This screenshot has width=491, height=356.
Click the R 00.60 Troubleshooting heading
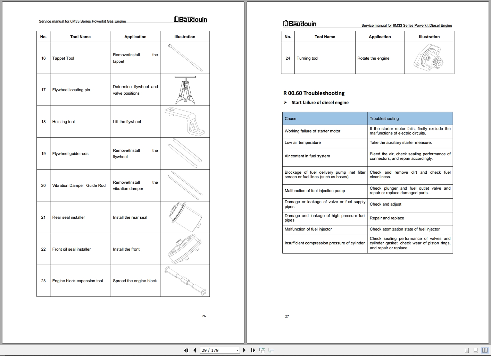(314, 93)
